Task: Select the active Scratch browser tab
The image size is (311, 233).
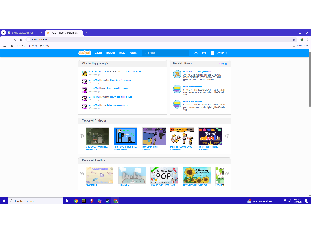Action: click(64, 32)
